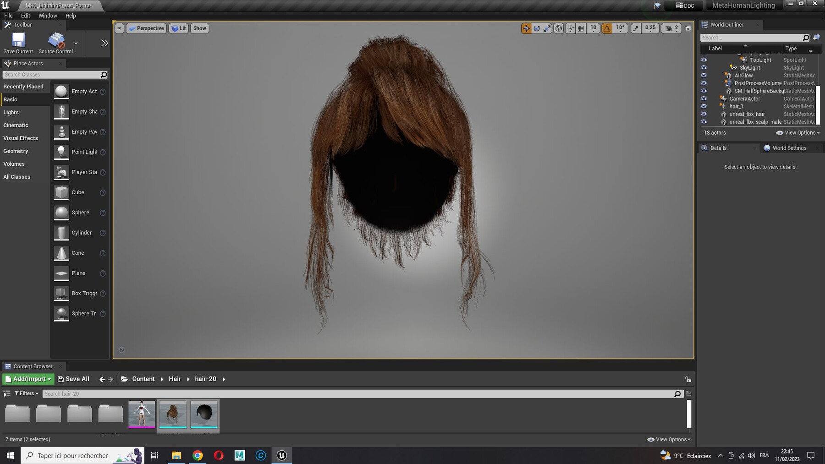Toggle scale snapping icon

click(636, 28)
